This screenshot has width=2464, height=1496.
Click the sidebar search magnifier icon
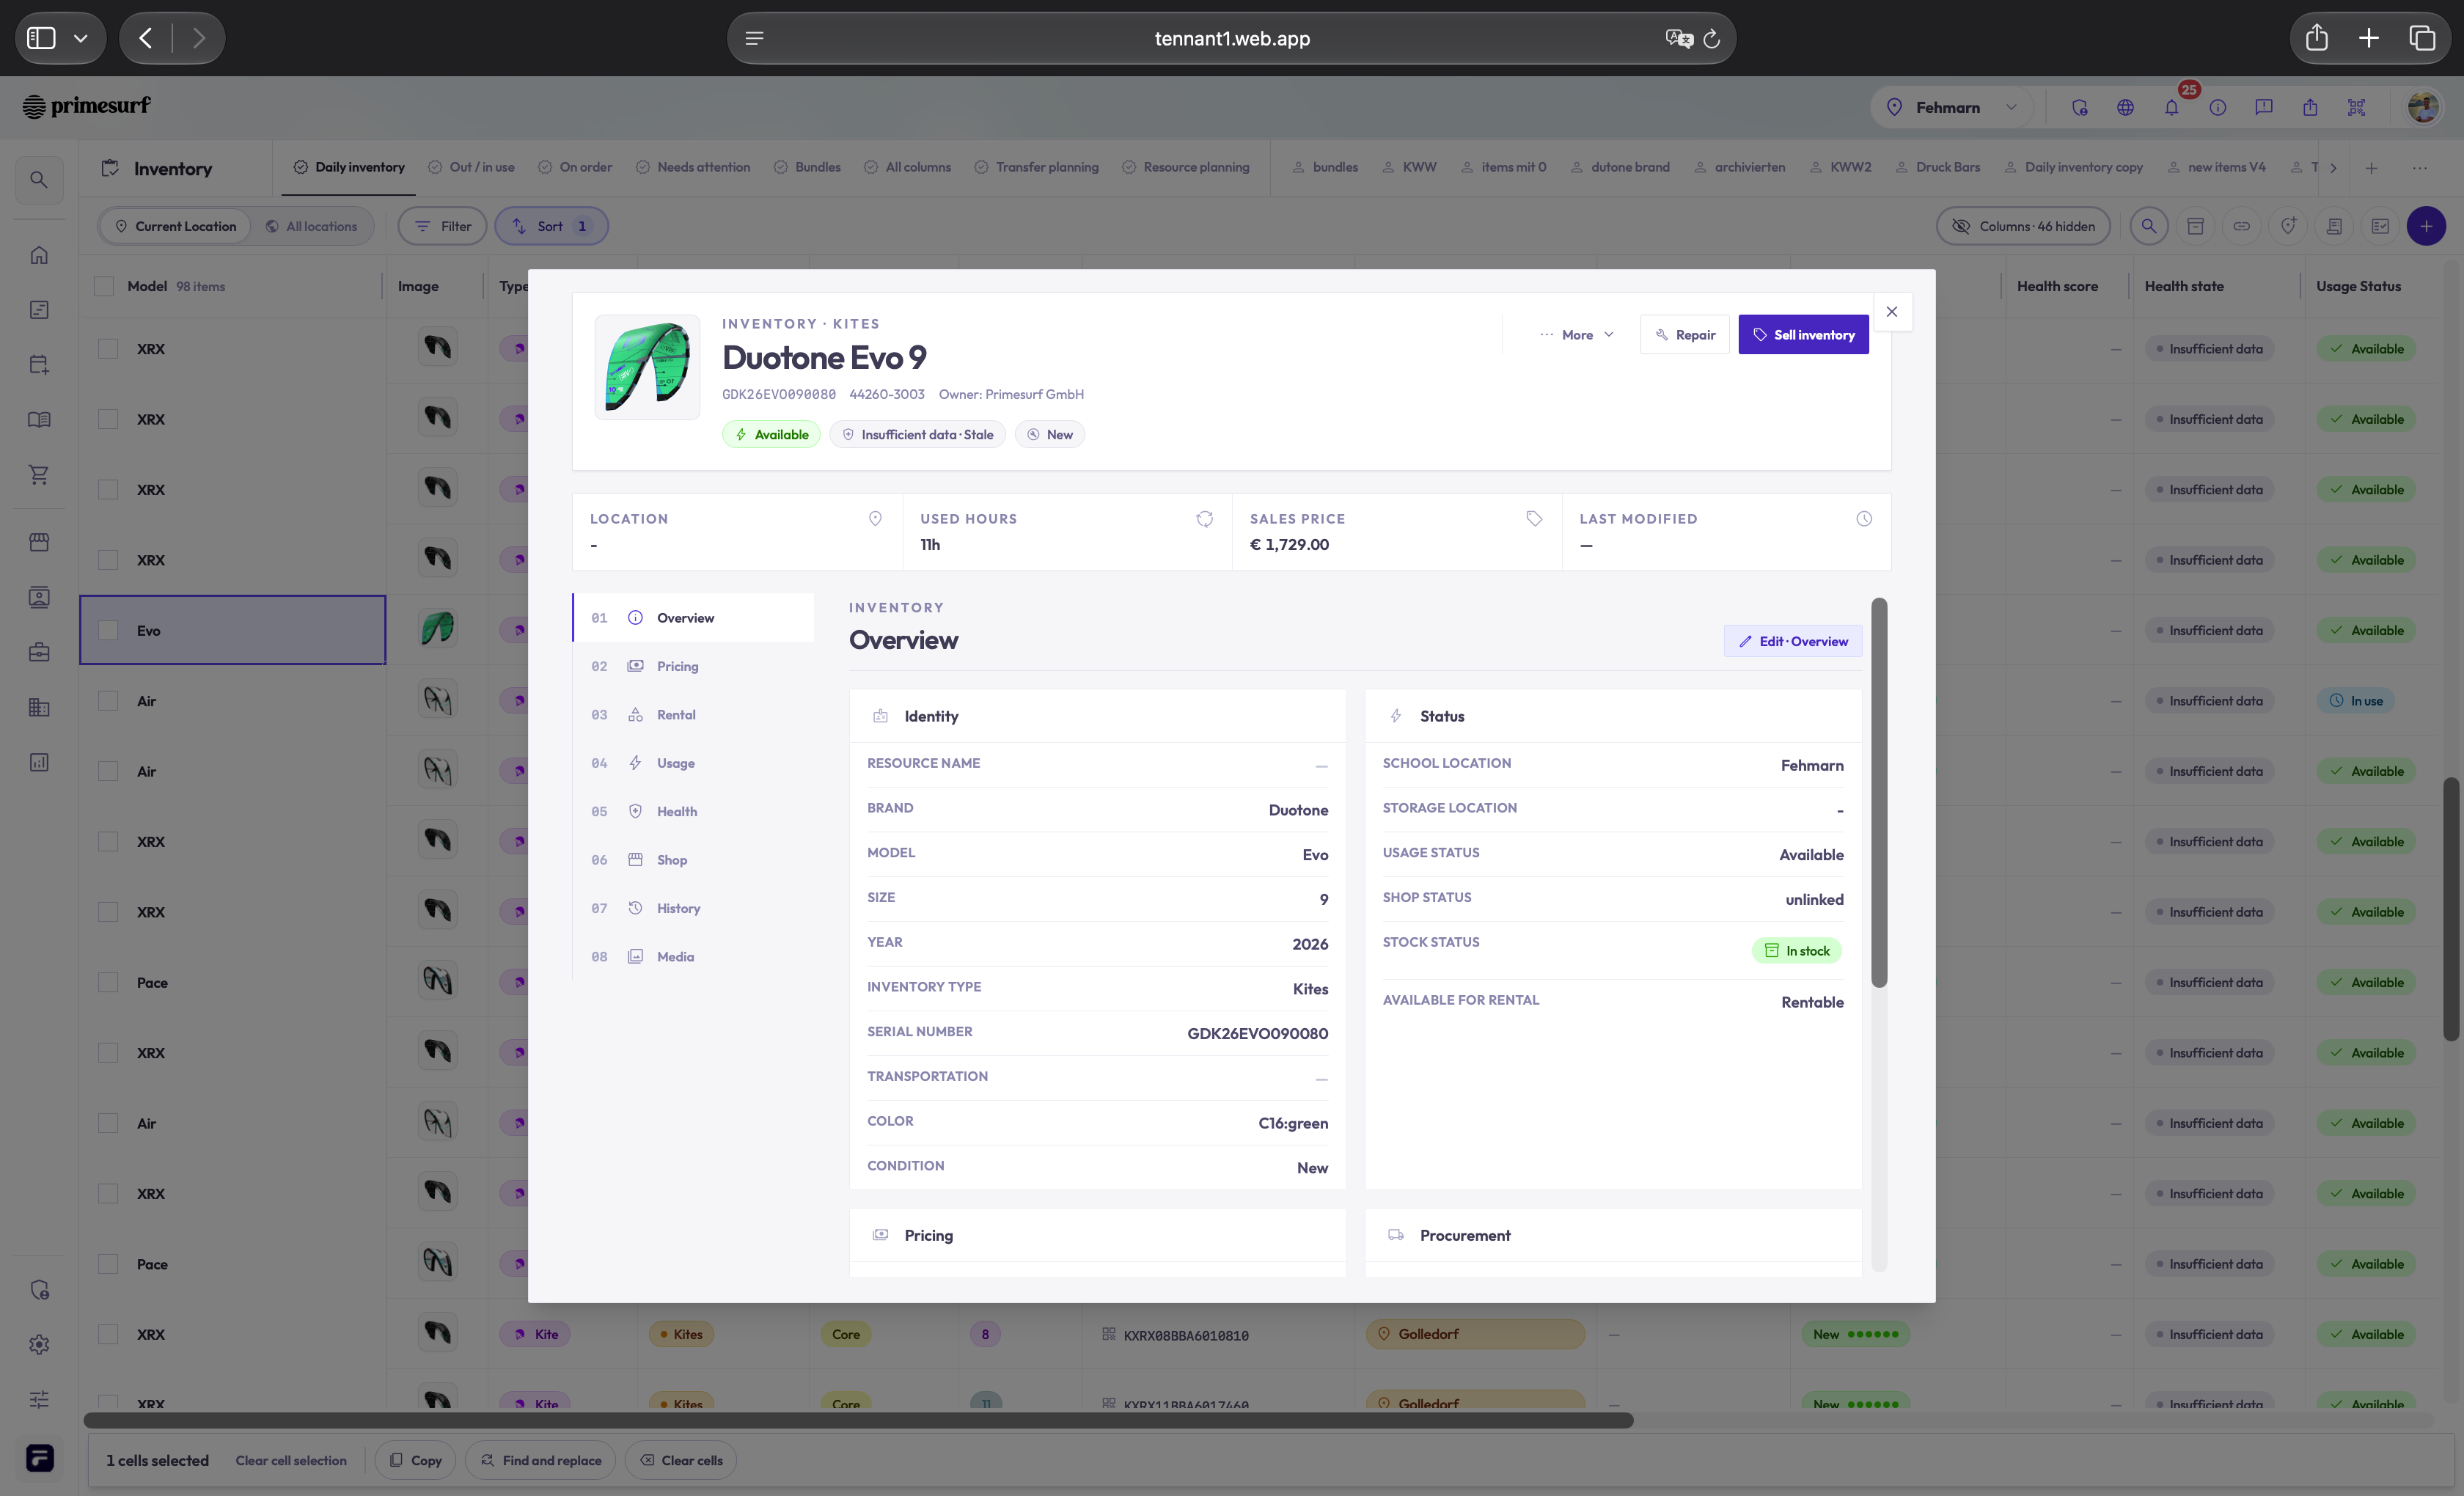(39, 180)
